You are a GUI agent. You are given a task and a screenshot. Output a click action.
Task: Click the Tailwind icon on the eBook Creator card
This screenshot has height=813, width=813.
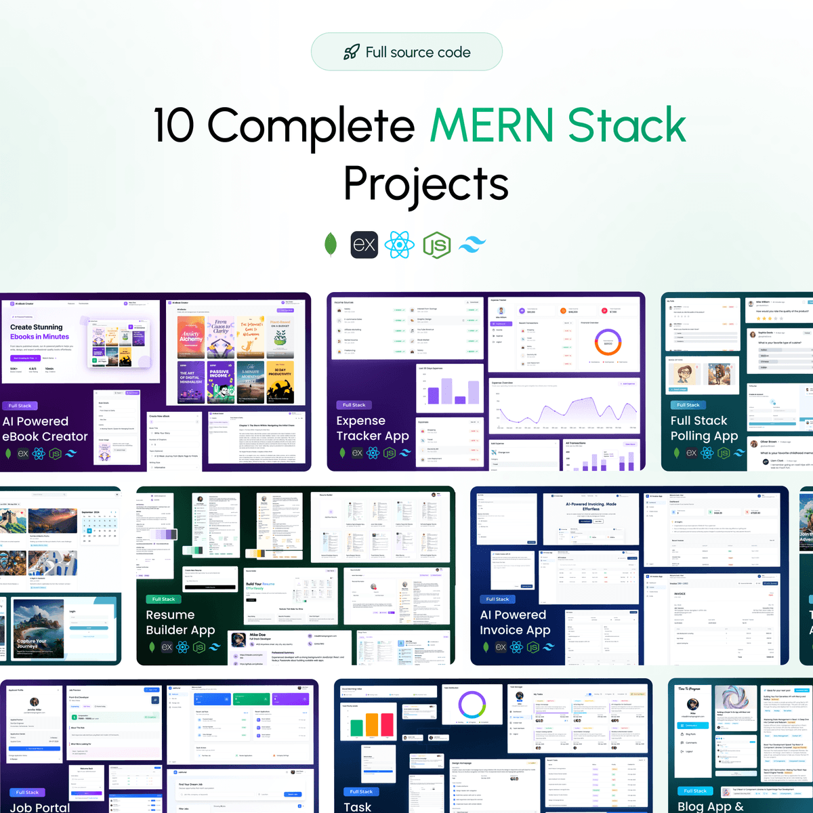(x=71, y=453)
